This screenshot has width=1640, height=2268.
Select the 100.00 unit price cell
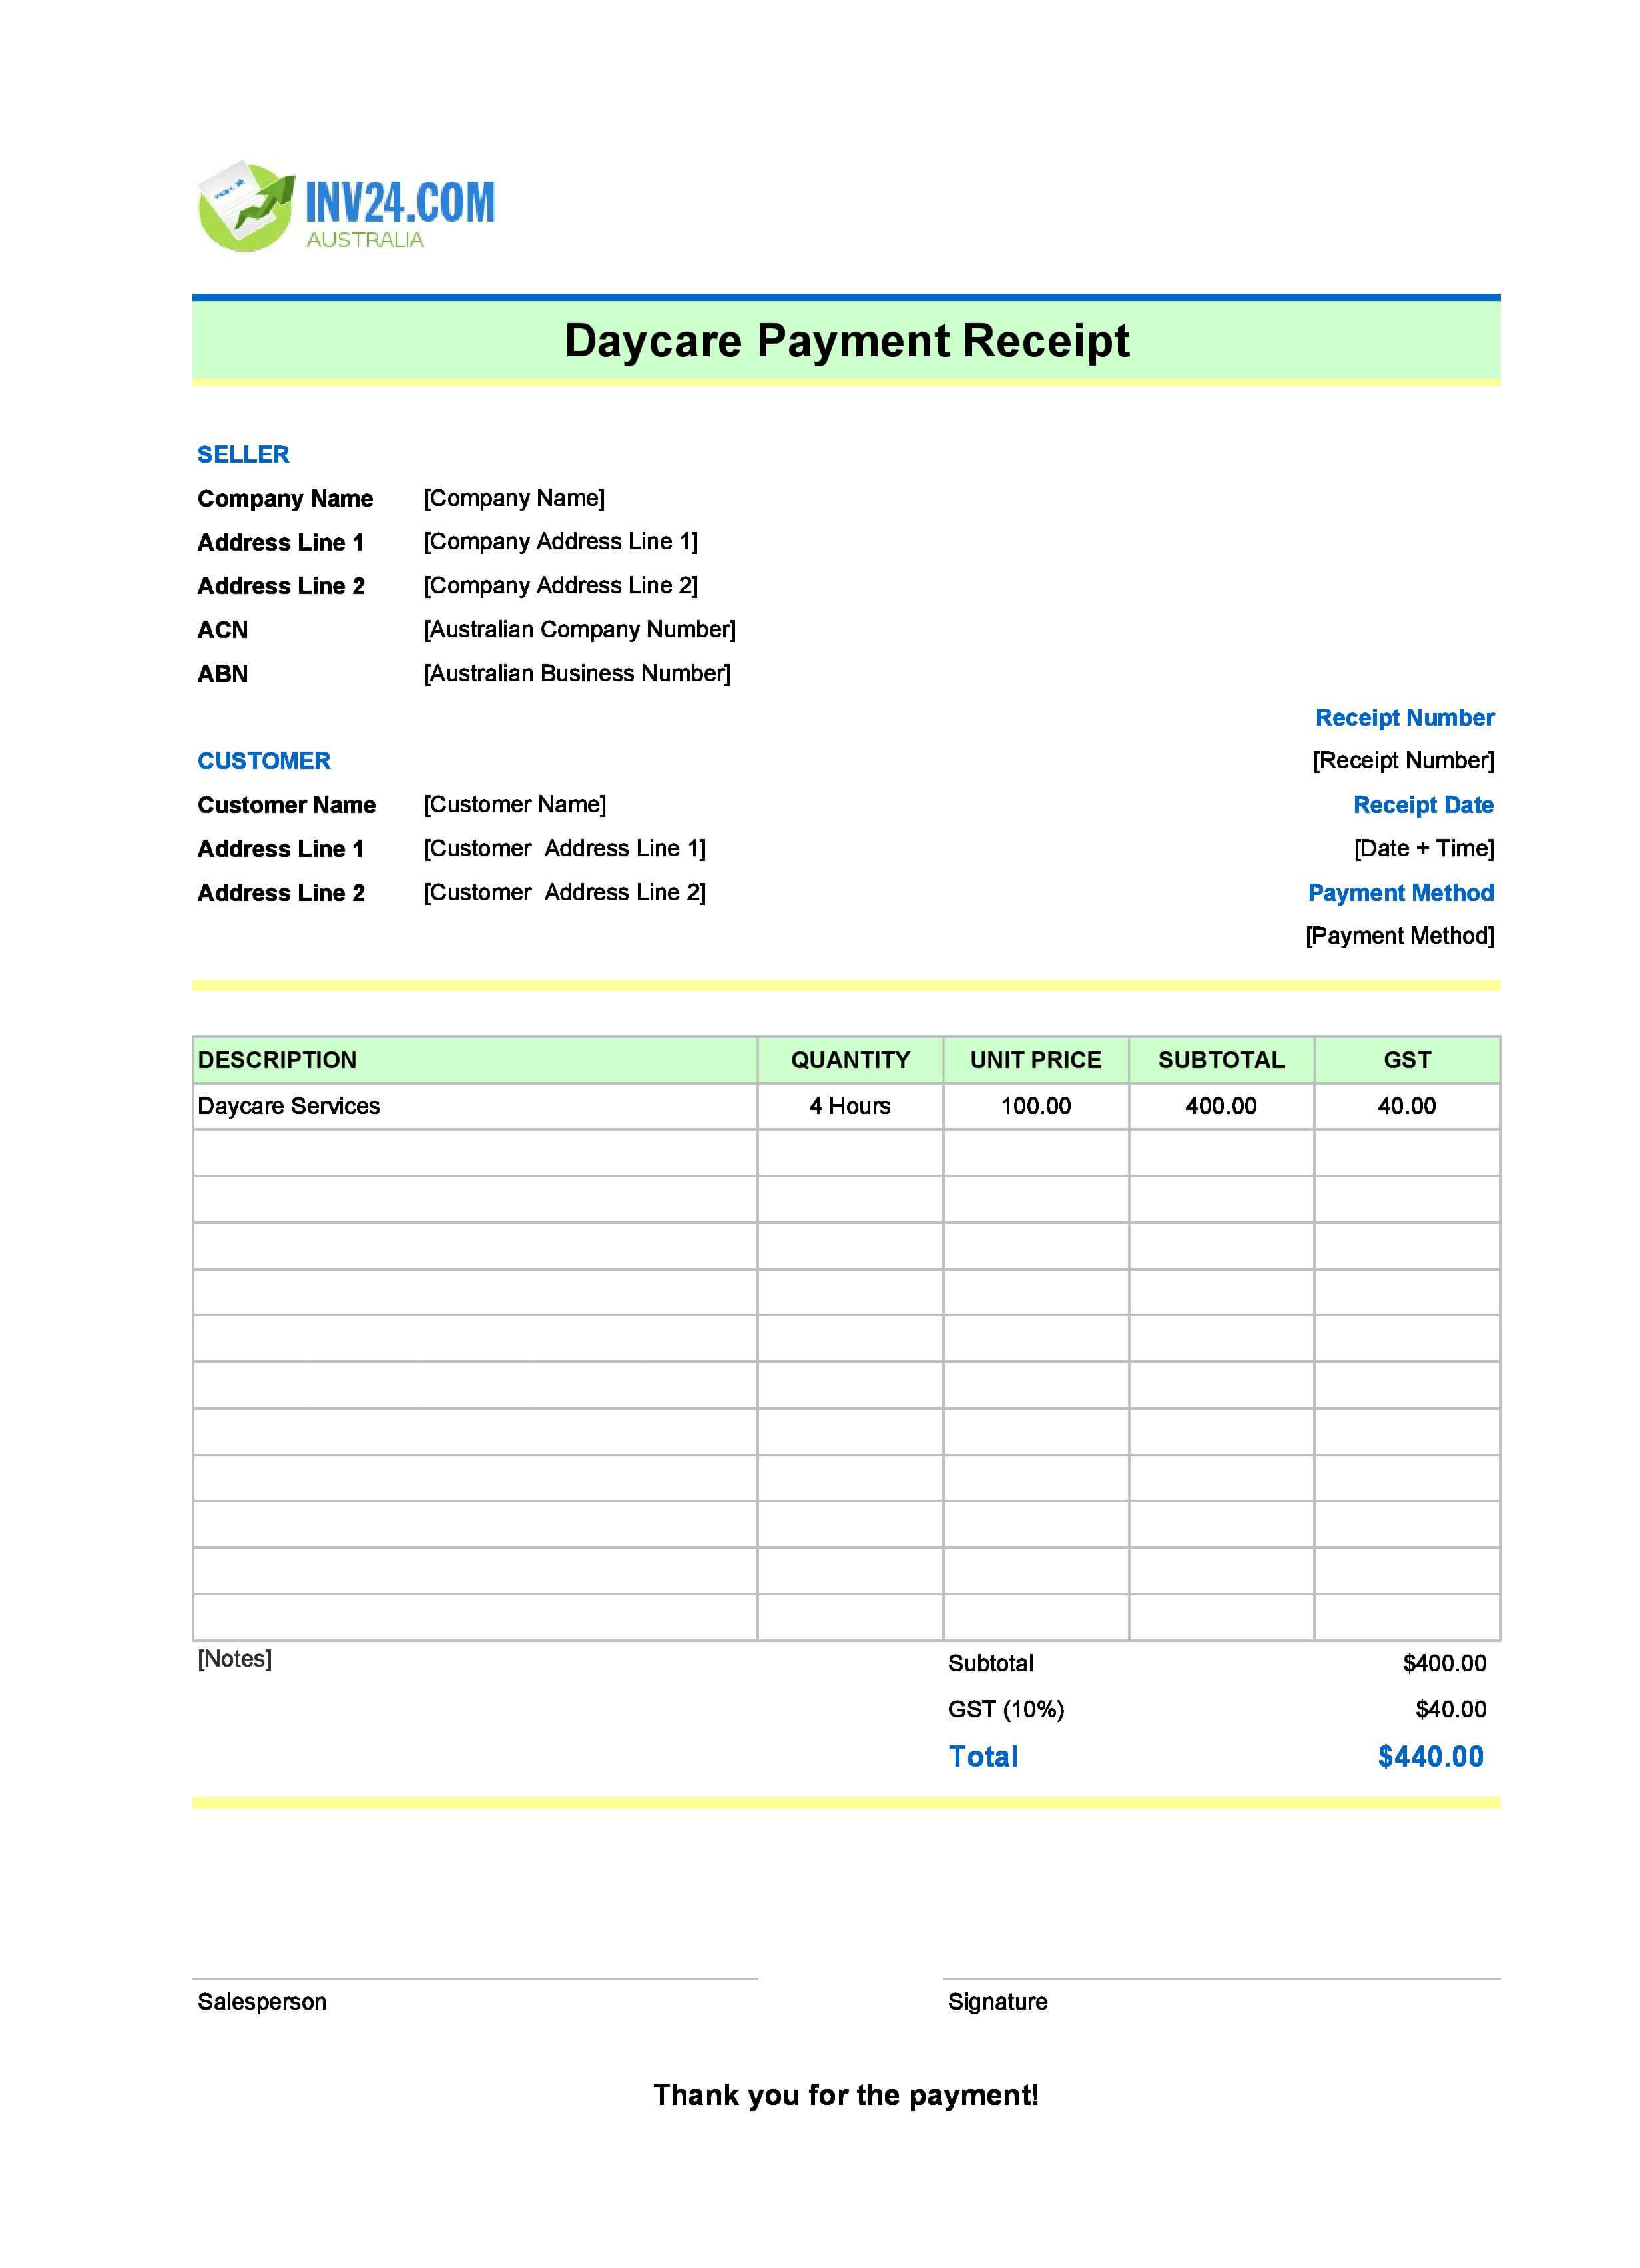point(1036,1106)
